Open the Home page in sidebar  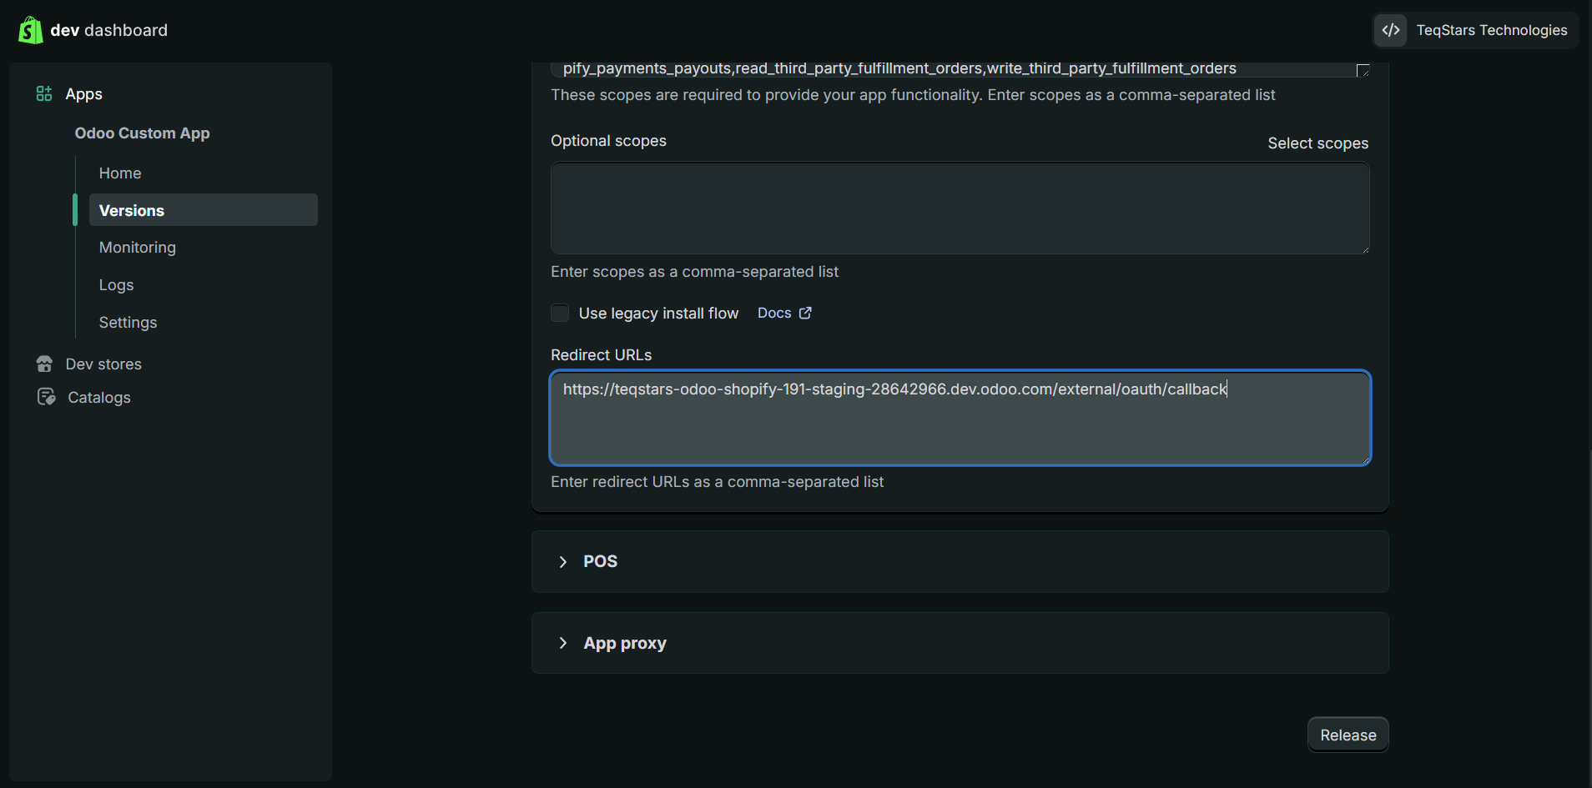[x=120, y=173]
